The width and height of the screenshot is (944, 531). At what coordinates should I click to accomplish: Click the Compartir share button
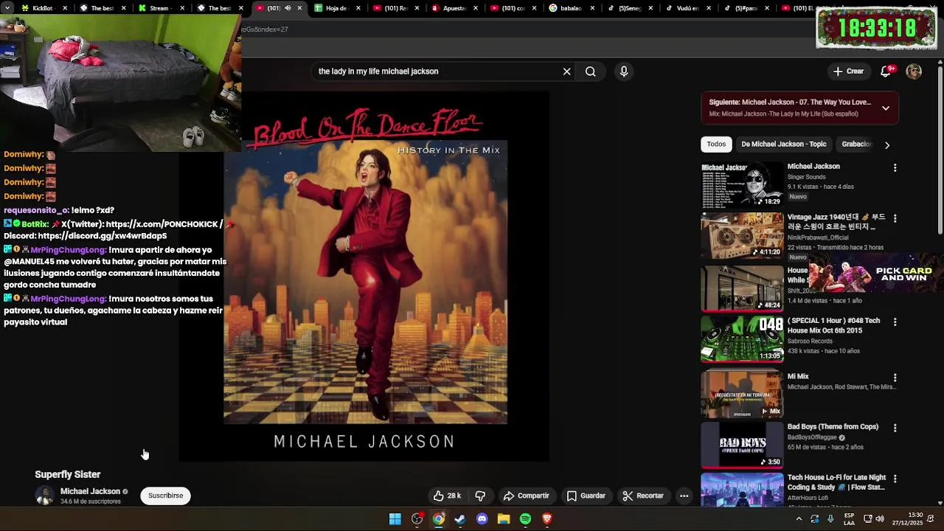coord(527,496)
